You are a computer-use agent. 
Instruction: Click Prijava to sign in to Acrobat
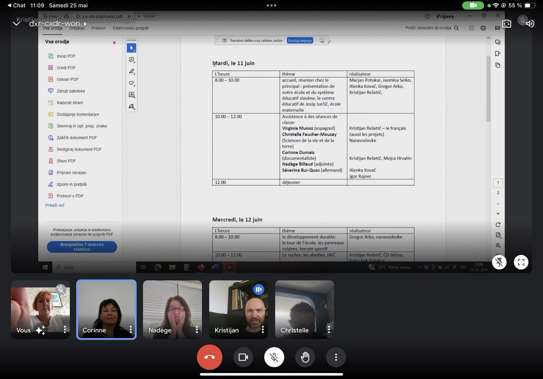click(445, 16)
